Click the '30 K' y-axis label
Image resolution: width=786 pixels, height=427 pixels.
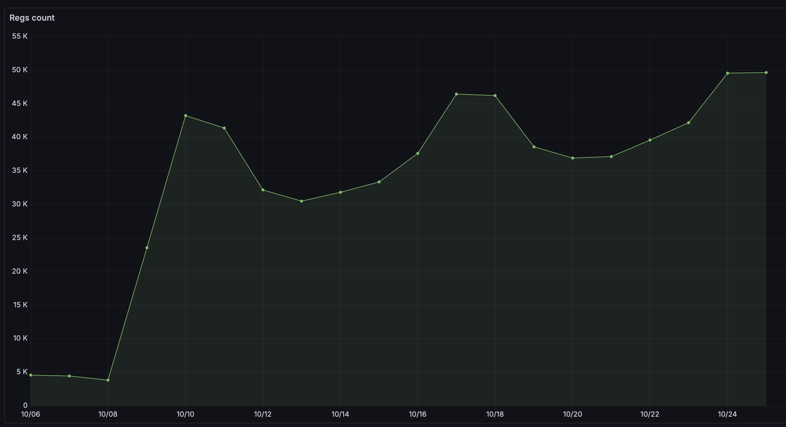[x=20, y=204]
